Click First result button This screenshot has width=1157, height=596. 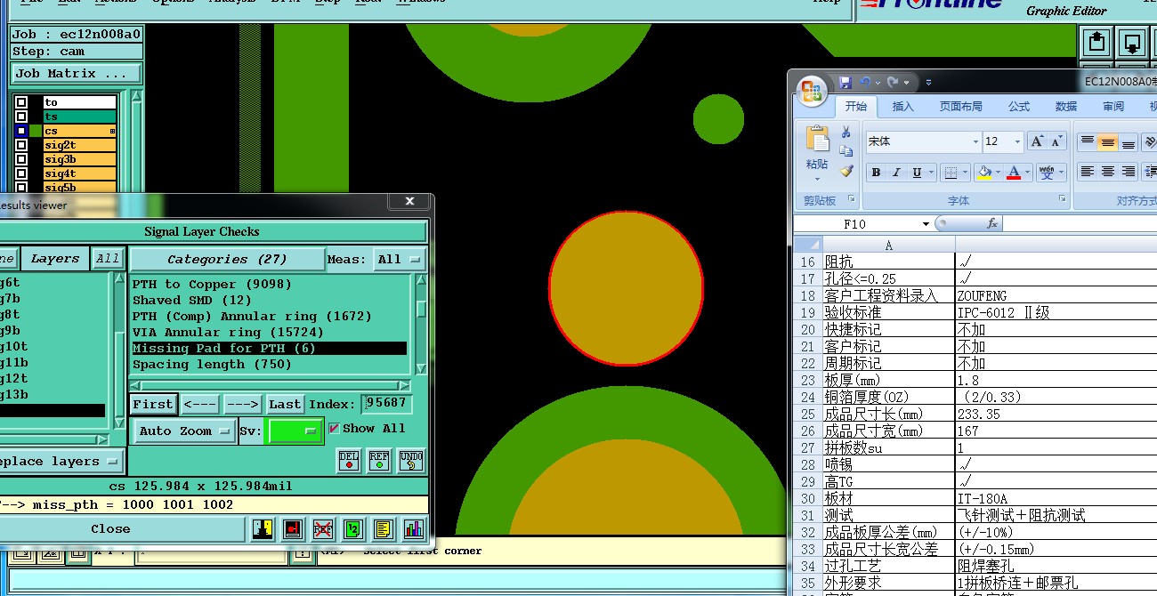click(153, 405)
